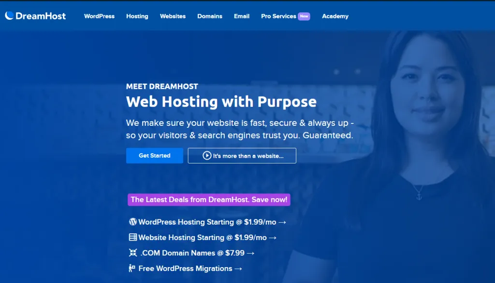Go to the Academy navigation item
Screen dimensions: 495x283
[335, 16]
